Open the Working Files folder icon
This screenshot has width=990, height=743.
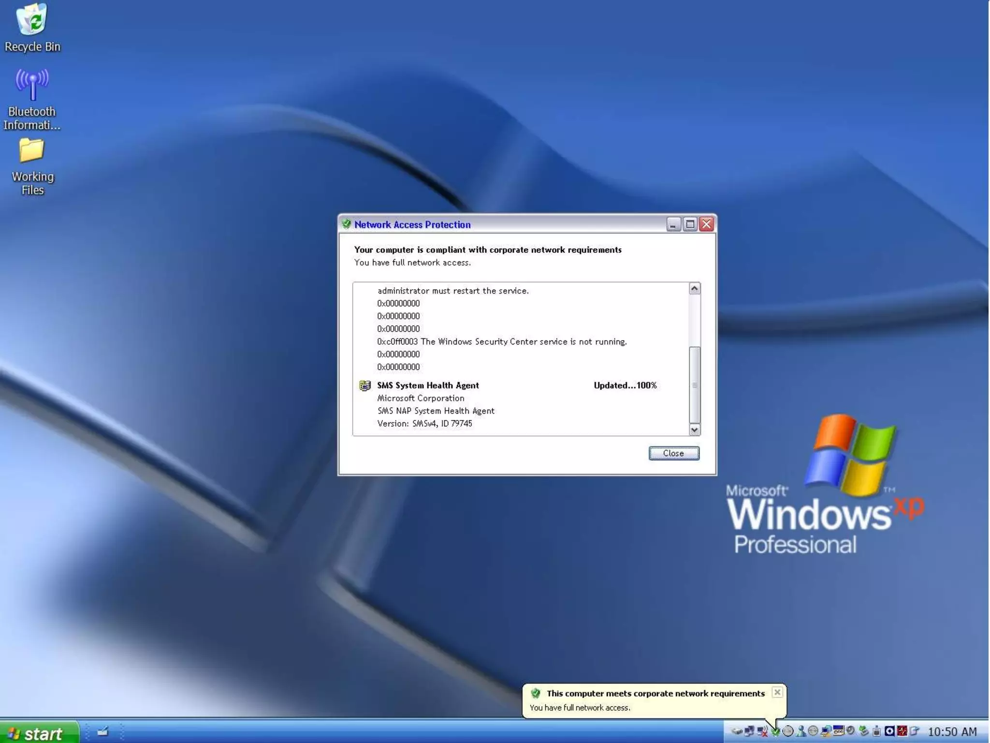pyautogui.click(x=32, y=151)
